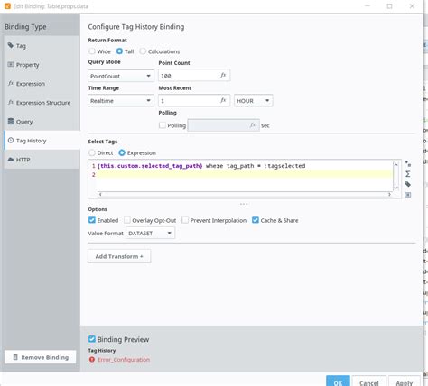
Task: Click the Sigma functions icon
Action: point(408,174)
